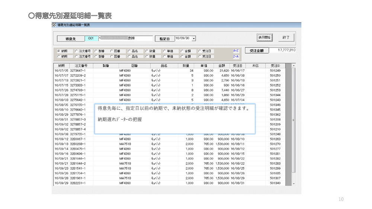The width and height of the screenshot is (372, 209).
Task: Click 受注ID cell 501249
Action: point(275,71)
